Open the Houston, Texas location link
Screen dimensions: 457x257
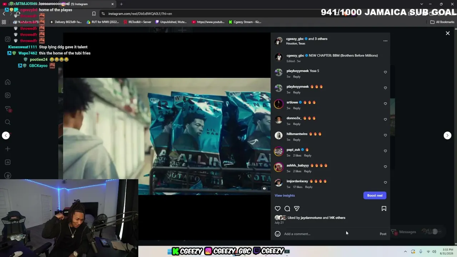tap(296, 44)
